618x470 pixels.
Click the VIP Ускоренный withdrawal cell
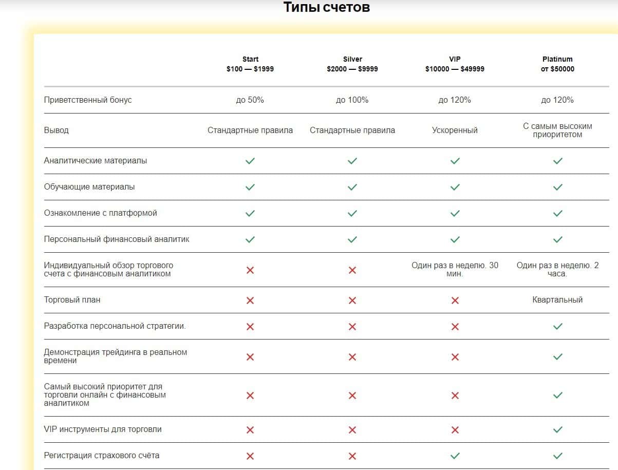coord(455,130)
